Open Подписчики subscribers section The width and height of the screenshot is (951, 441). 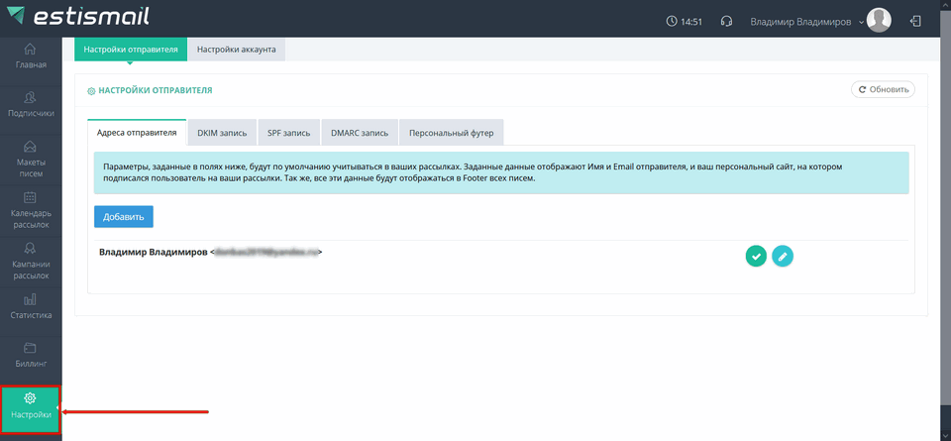[x=31, y=104]
